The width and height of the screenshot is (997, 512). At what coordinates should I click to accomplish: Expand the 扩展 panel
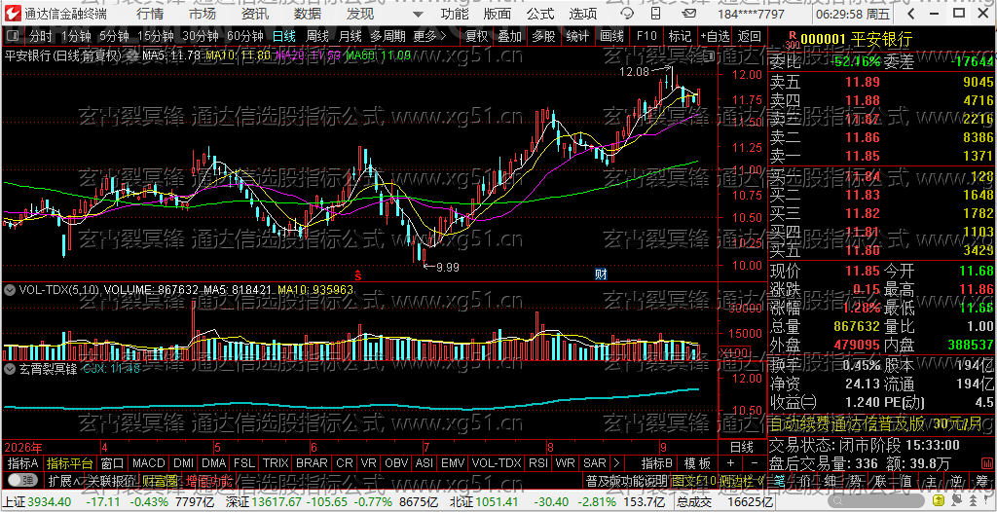[x=65, y=480]
